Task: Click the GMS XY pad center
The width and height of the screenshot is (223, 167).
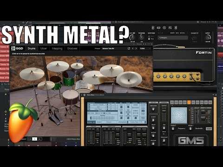Action: tap(179, 115)
